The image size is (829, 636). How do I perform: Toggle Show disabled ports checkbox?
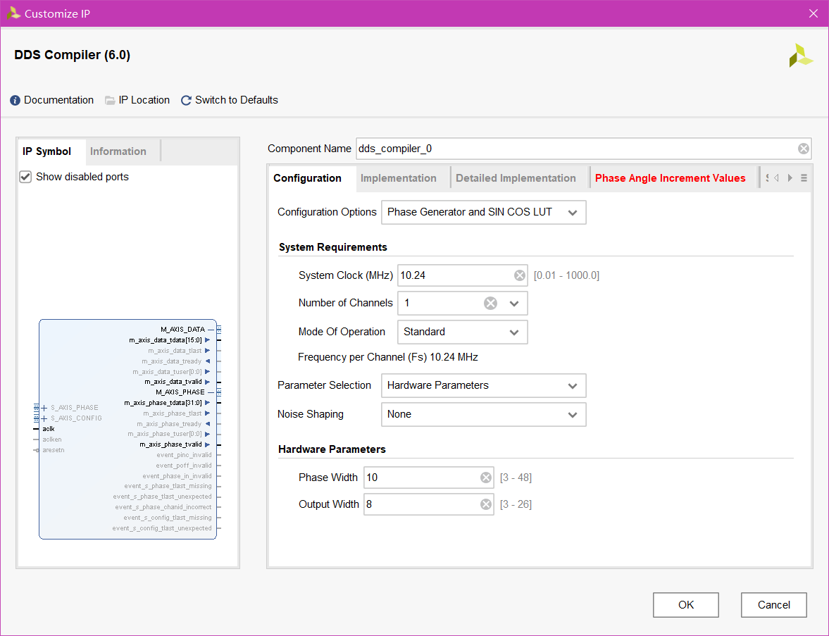[25, 177]
